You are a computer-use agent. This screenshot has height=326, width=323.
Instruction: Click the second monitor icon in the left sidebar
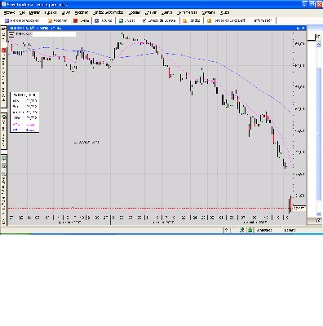tap(4, 165)
